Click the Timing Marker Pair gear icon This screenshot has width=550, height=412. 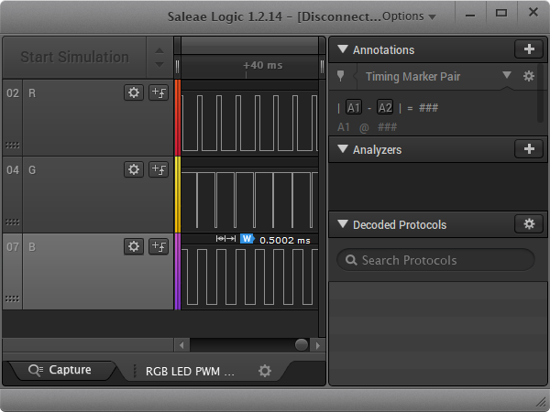coord(529,77)
